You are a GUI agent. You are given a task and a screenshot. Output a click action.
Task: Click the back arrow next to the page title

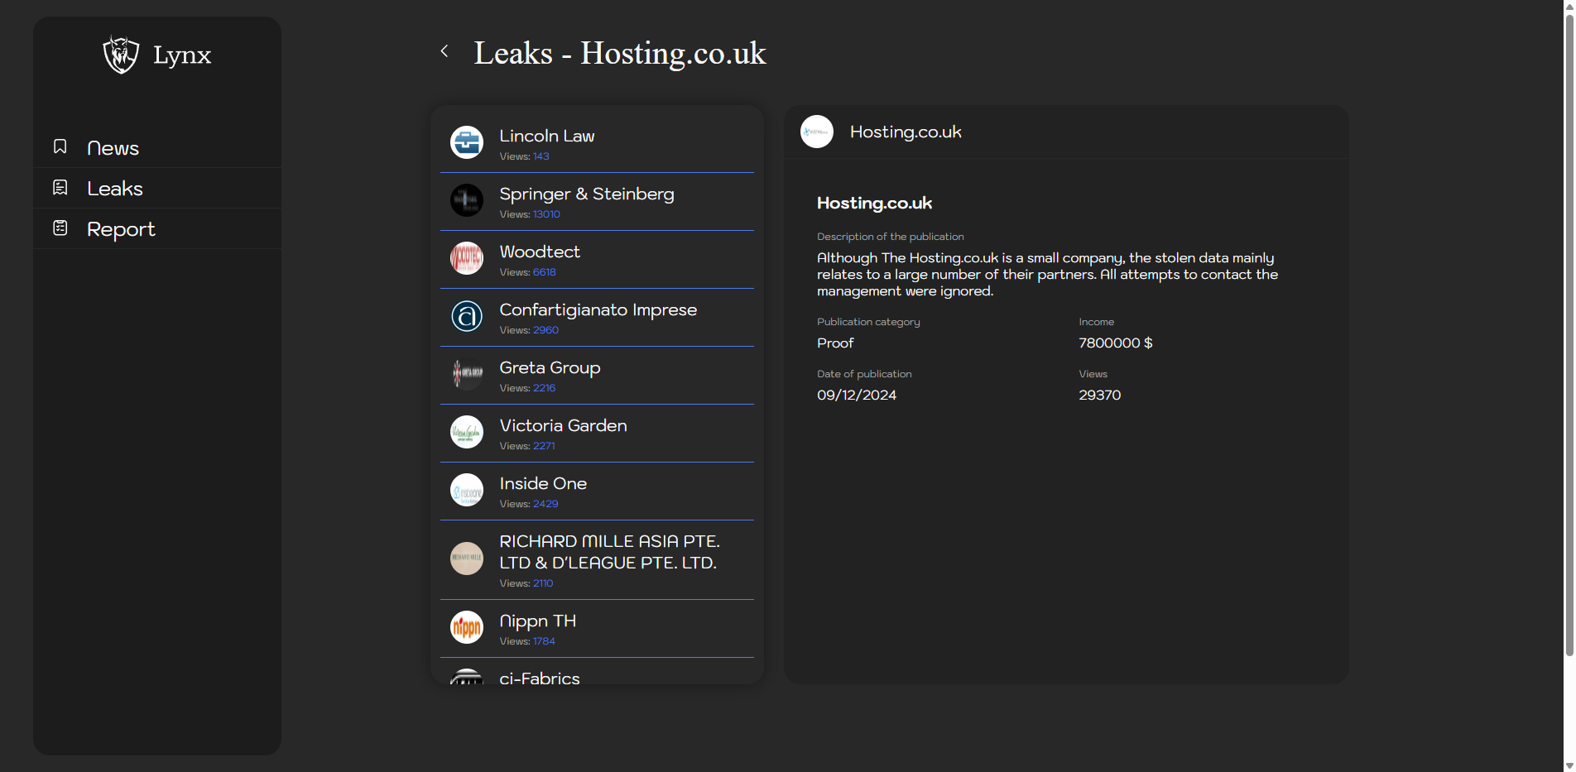click(444, 51)
